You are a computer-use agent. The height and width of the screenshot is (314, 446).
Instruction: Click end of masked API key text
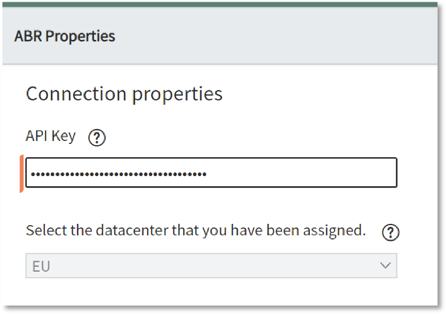point(206,174)
